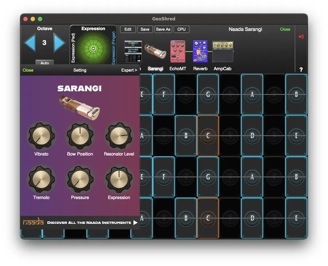Show the CPU meter button

tap(181, 29)
